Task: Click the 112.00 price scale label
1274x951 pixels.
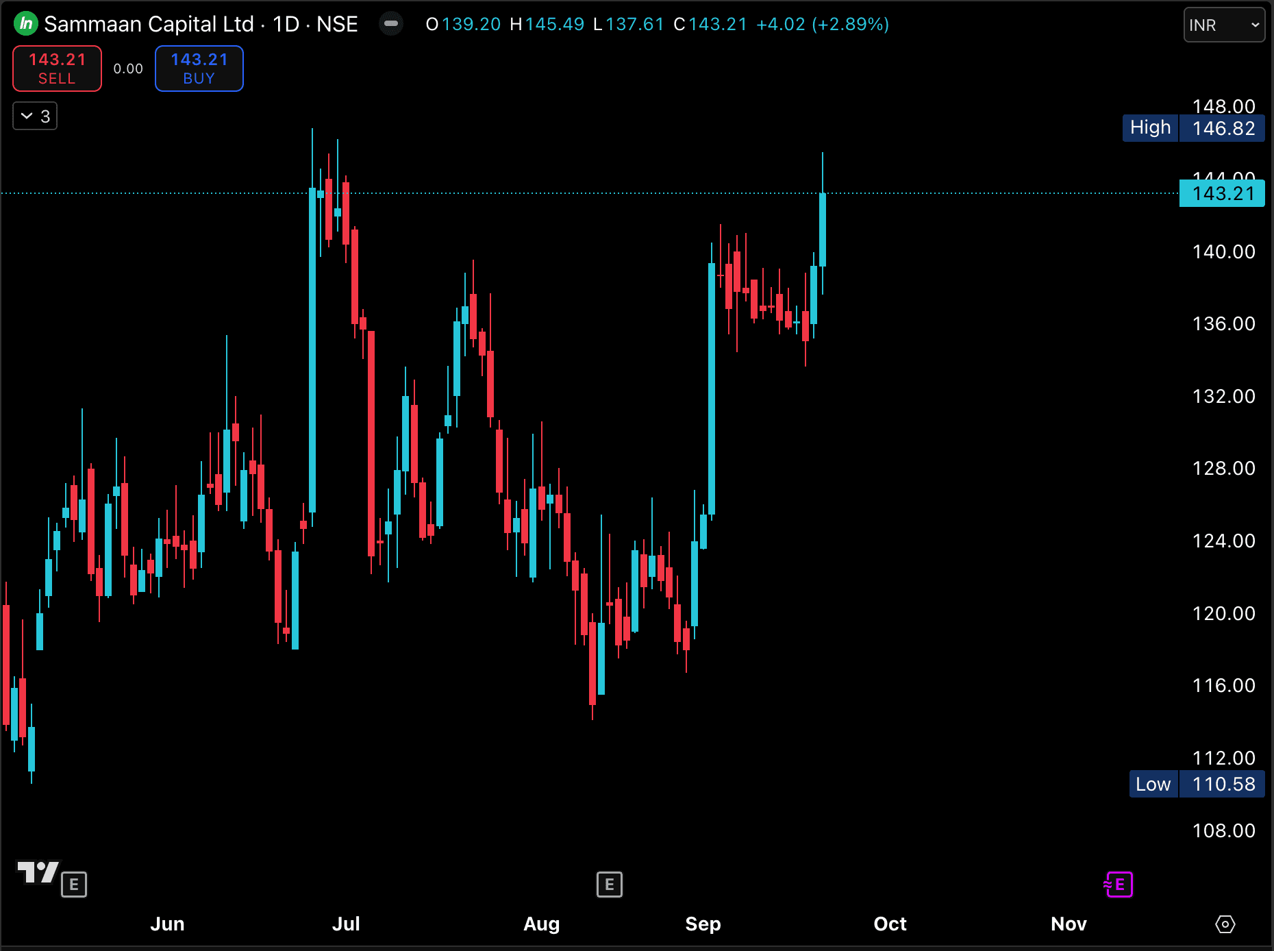Action: [1224, 758]
